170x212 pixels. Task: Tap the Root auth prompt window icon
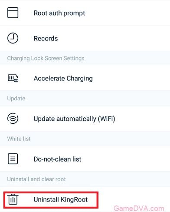coord(13,13)
